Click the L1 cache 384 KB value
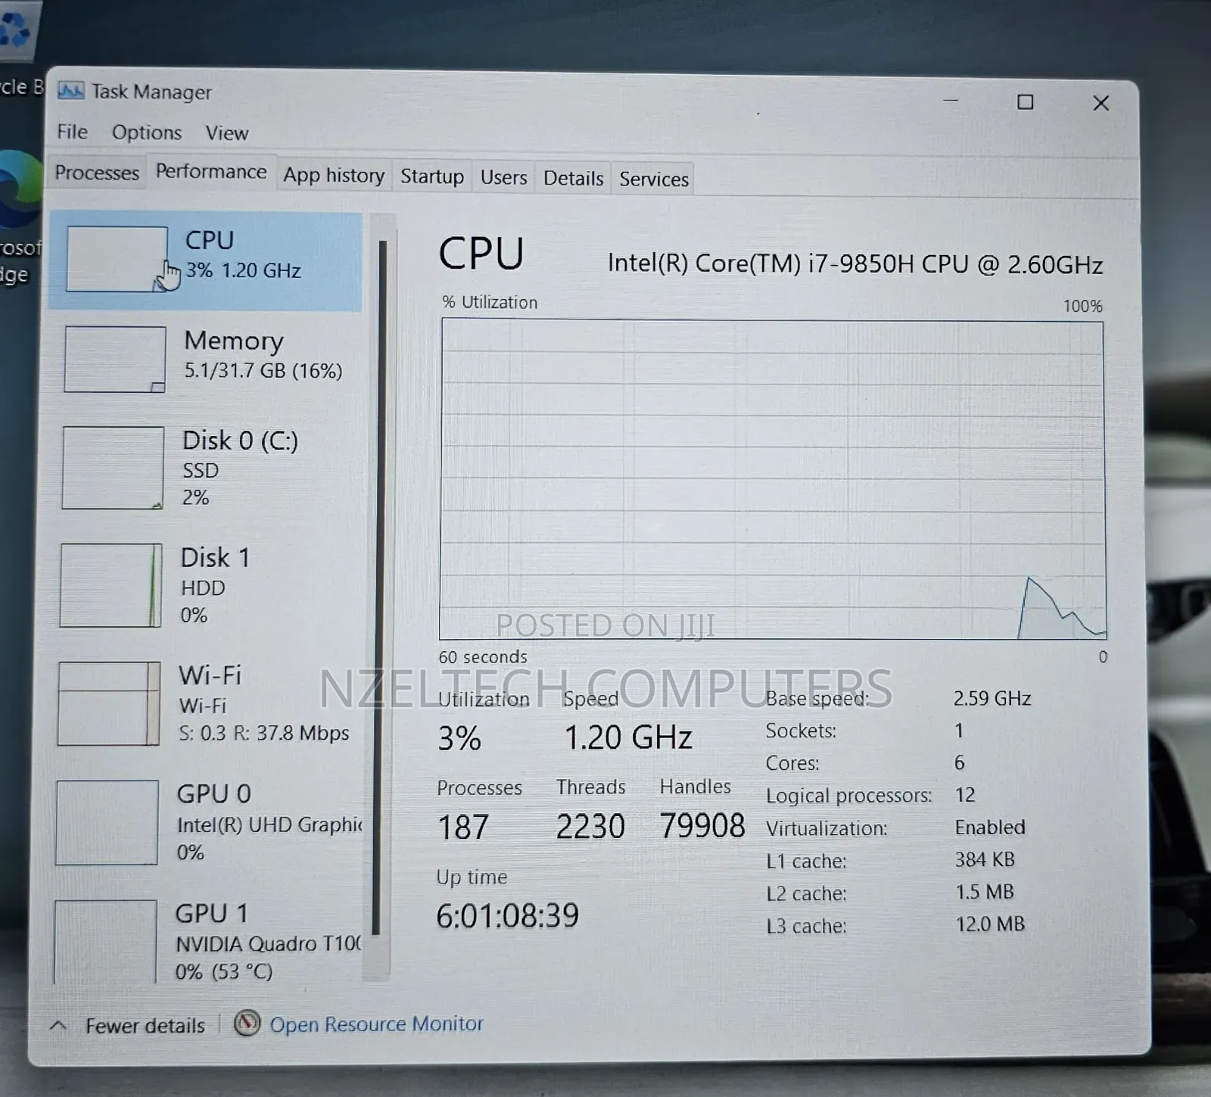Screen dimensions: 1211x1097 point(985,859)
